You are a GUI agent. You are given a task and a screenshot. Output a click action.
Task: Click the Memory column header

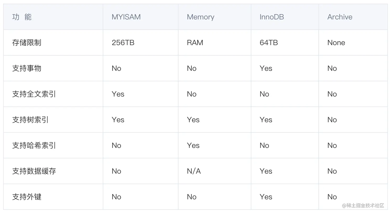click(201, 17)
